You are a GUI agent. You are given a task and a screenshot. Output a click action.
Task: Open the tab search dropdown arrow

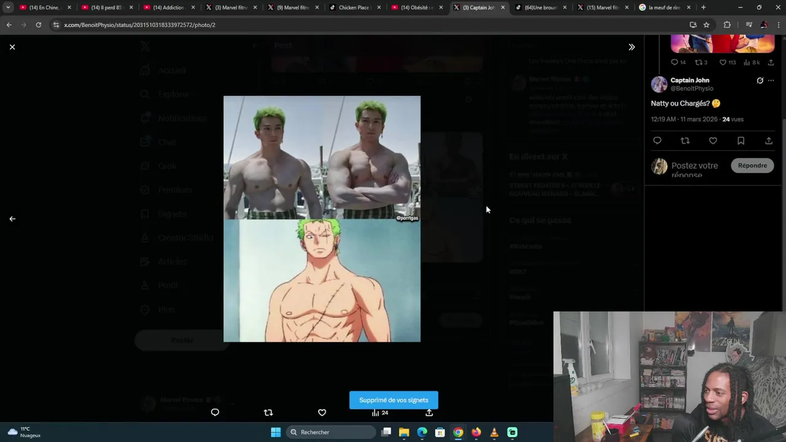(8, 7)
